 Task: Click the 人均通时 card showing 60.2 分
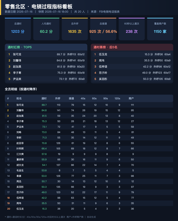pyautogui.click(x=46, y=29)
